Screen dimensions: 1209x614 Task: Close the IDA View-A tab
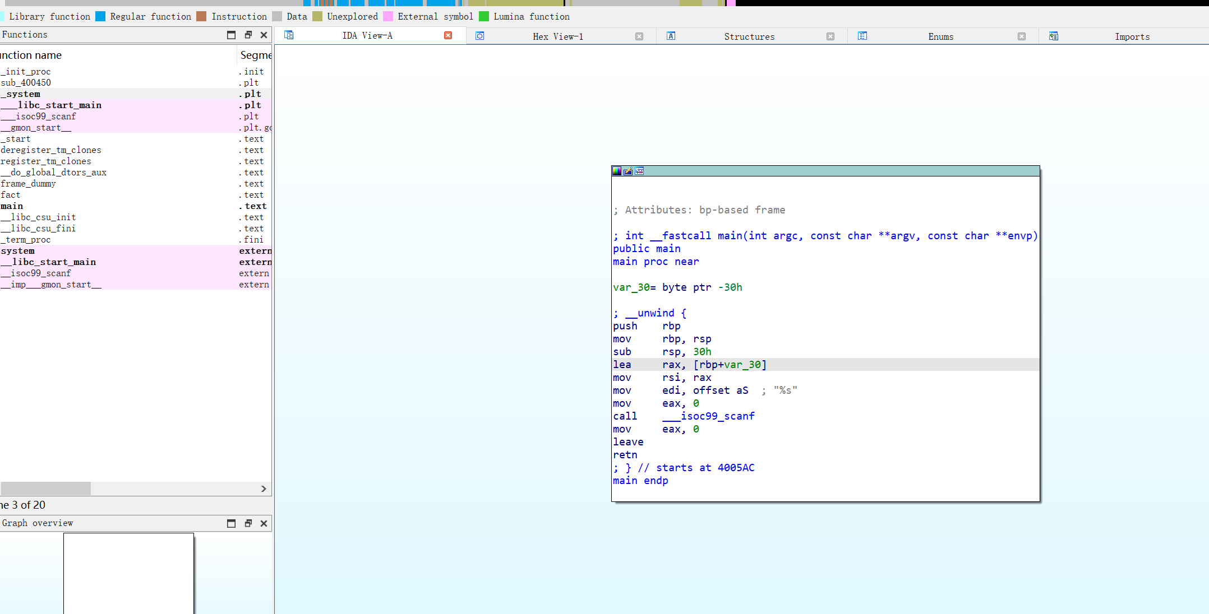(x=448, y=35)
